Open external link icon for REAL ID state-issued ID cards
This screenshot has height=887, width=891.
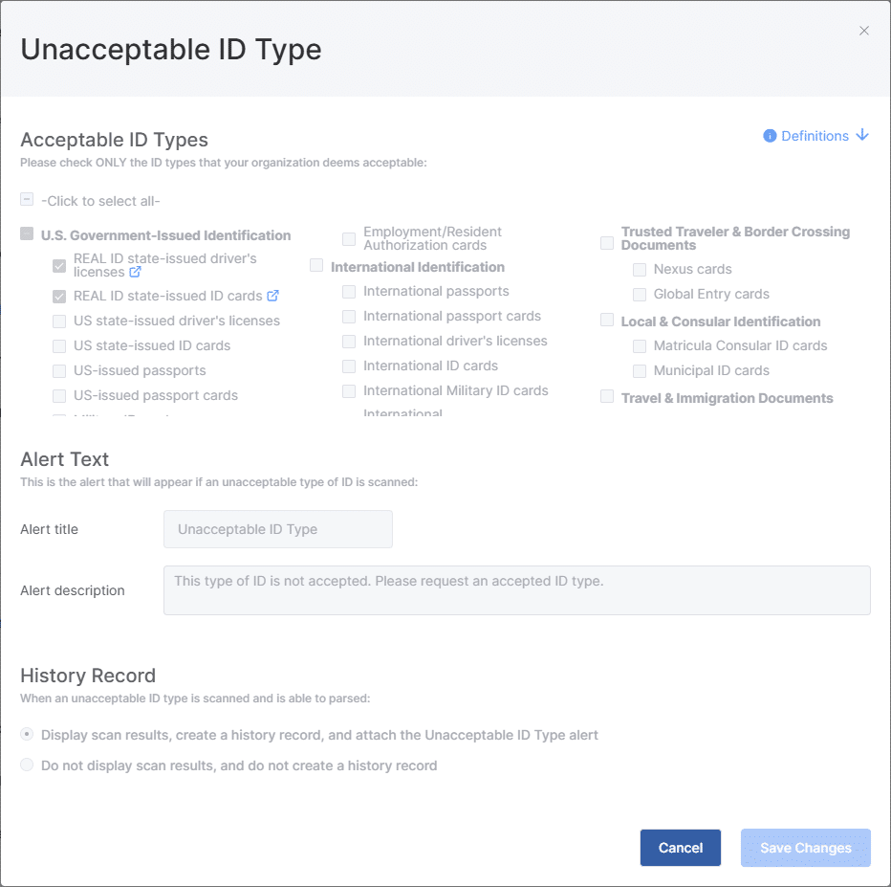pyautogui.click(x=272, y=296)
